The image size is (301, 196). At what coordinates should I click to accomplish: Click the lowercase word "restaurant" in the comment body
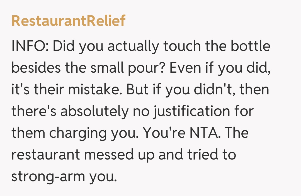tap(45, 155)
